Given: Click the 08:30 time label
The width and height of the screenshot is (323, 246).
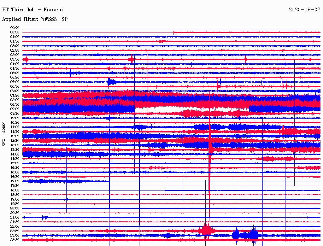Looking at the screenshot, I should click(15, 105).
